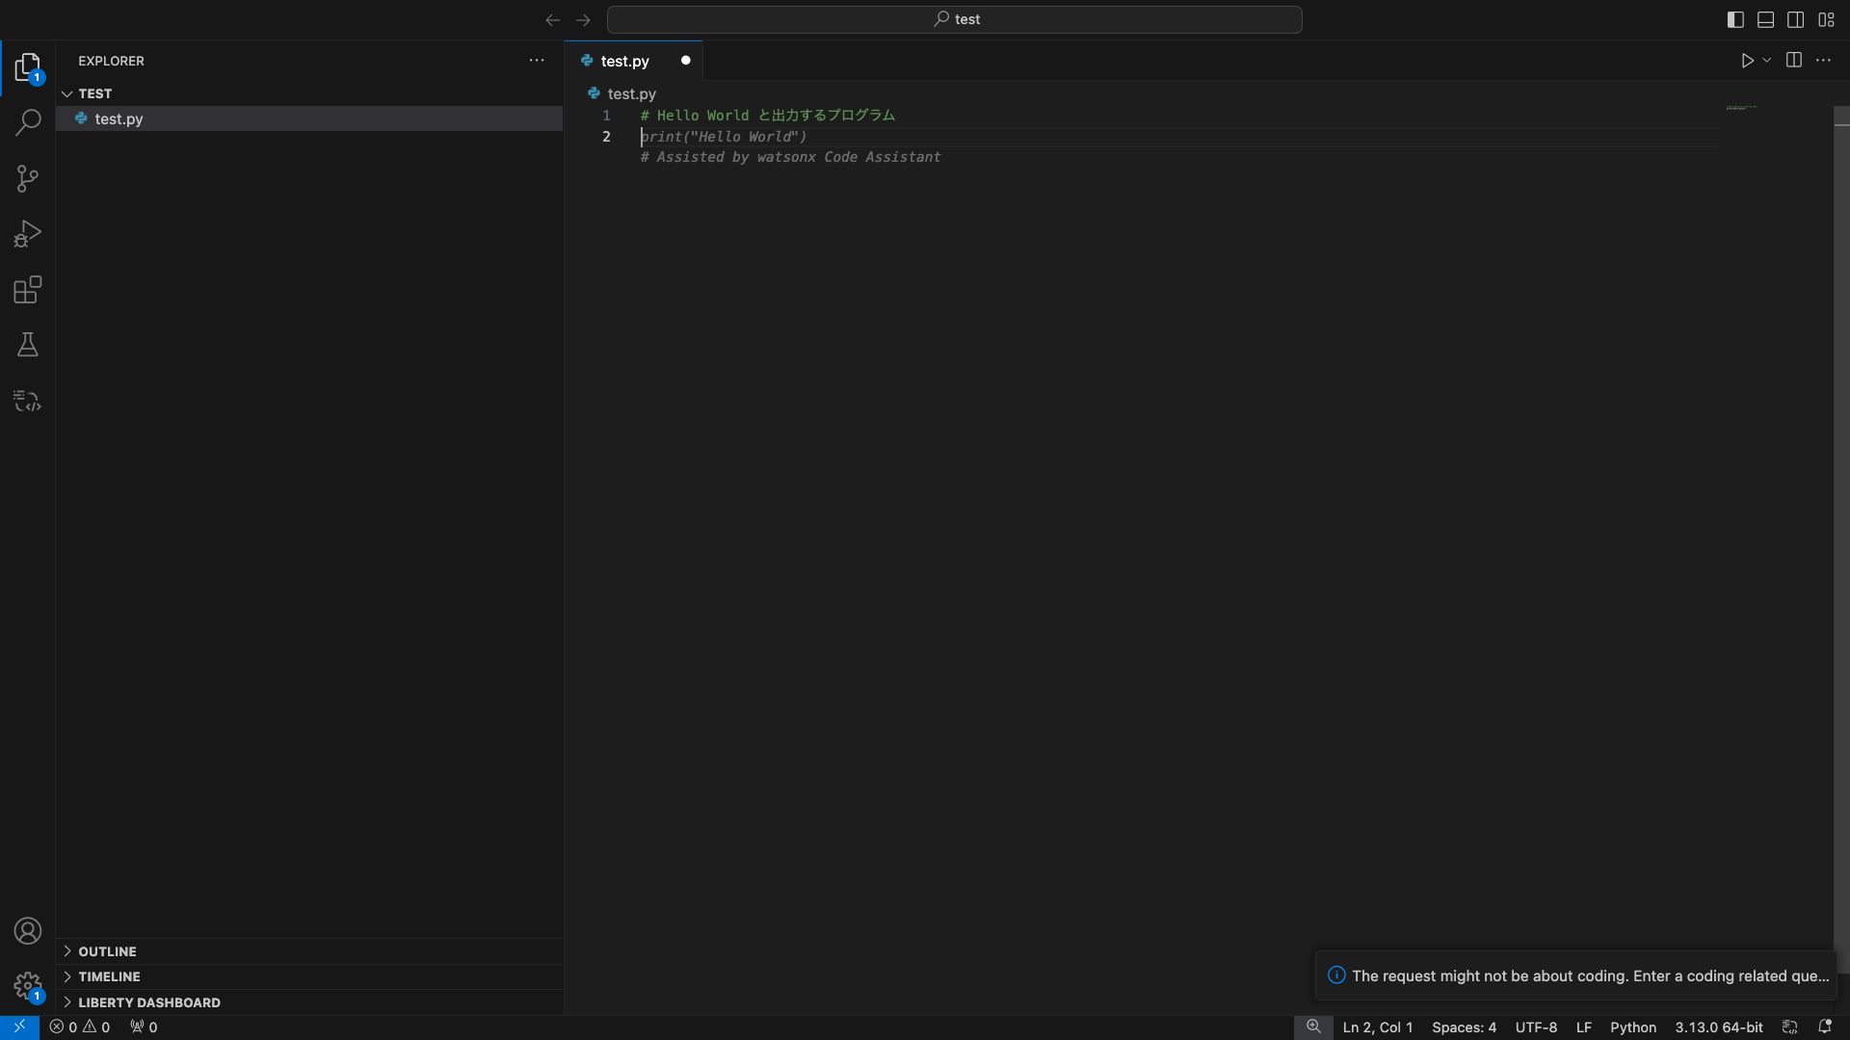
Task: Select test.py in Explorer tree
Action: coord(119,118)
